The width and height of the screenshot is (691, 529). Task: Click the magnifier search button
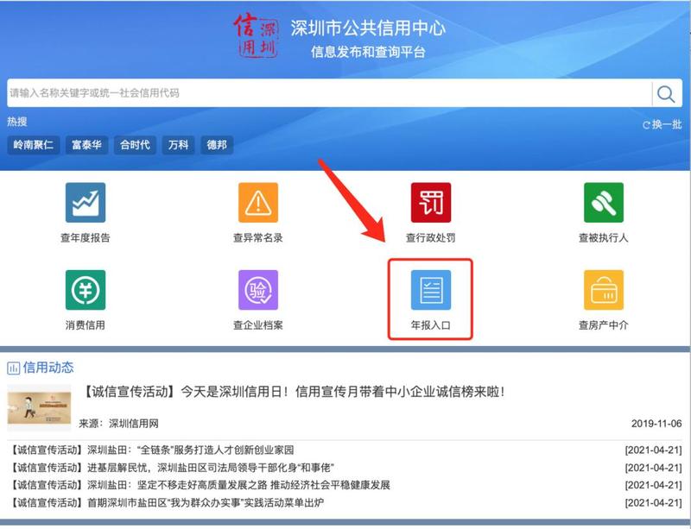point(666,93)
